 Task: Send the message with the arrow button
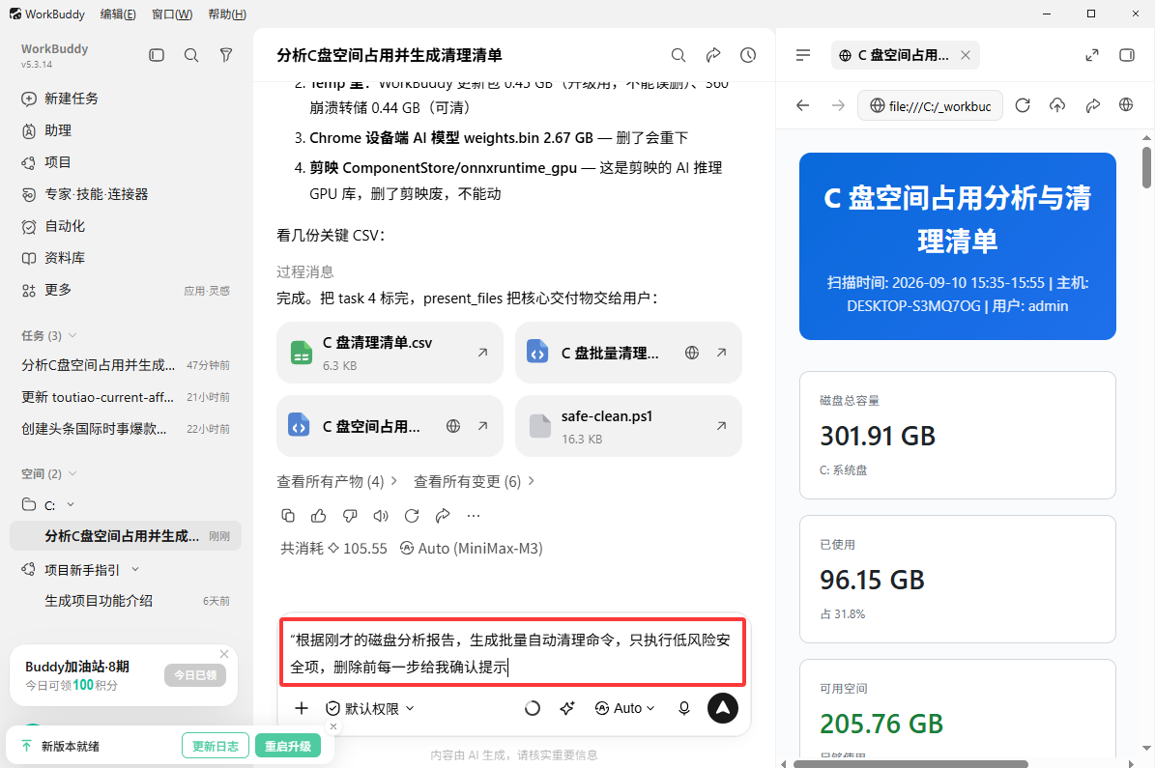coord(723,708)
